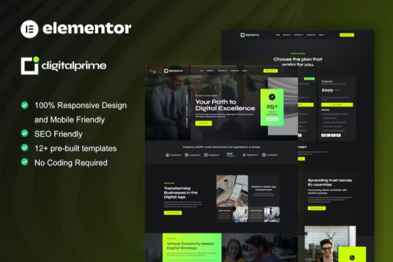The height and width of the screenshot is (262, 393).
Task: Click the digitalprime logo in the homepage mockup header
Action: (x=174, y=71)
